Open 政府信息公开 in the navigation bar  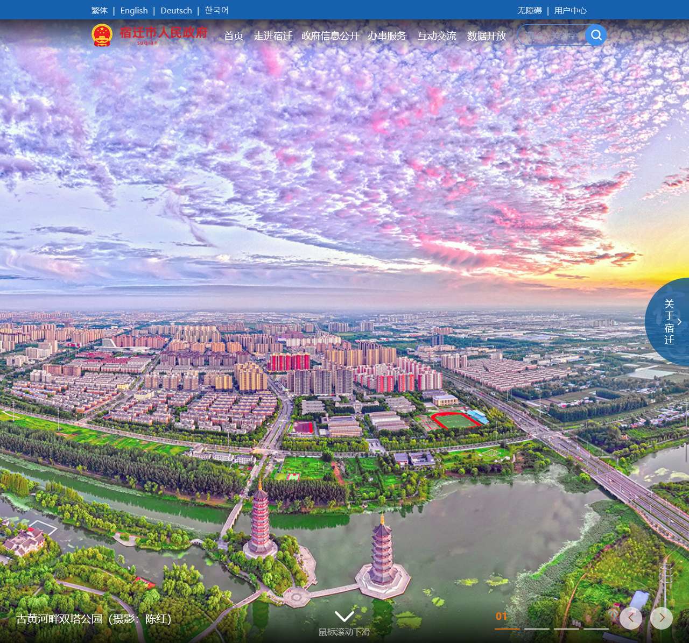pos(330,36)
